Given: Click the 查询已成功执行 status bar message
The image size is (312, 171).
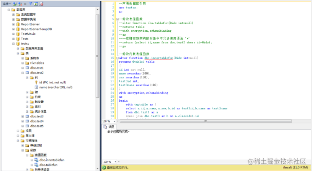Looking at the screenshot, I should tap(118, 168).
